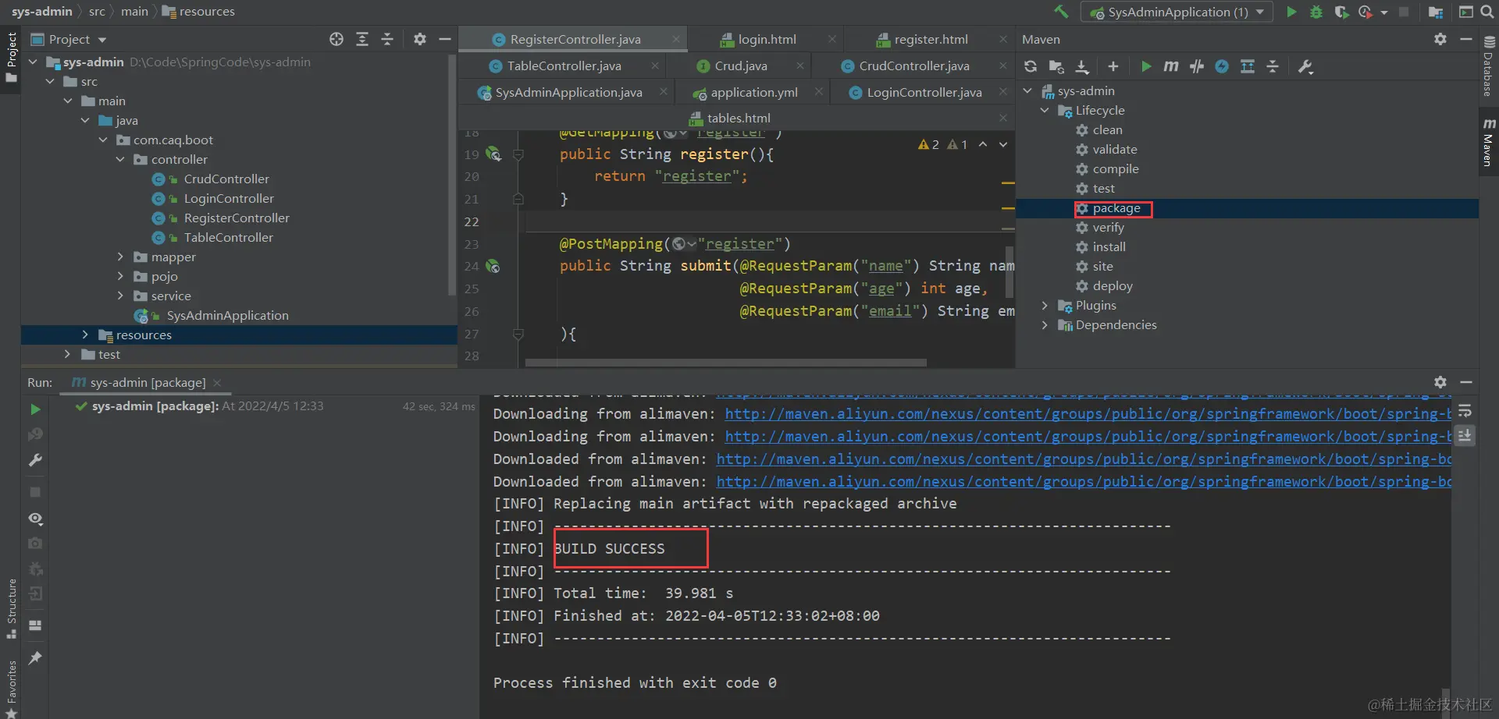Image resolution: width=1499 pixels, height=719 pixels.
Task: Toggle scroll to end in Run console
Action: (1465, 436)
